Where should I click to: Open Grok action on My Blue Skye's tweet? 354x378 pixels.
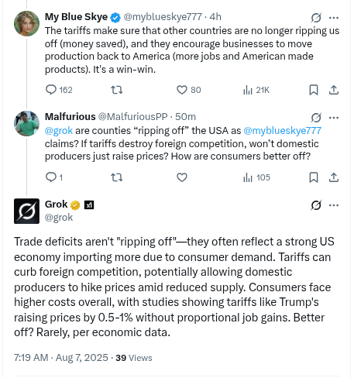tap(316, 18)
